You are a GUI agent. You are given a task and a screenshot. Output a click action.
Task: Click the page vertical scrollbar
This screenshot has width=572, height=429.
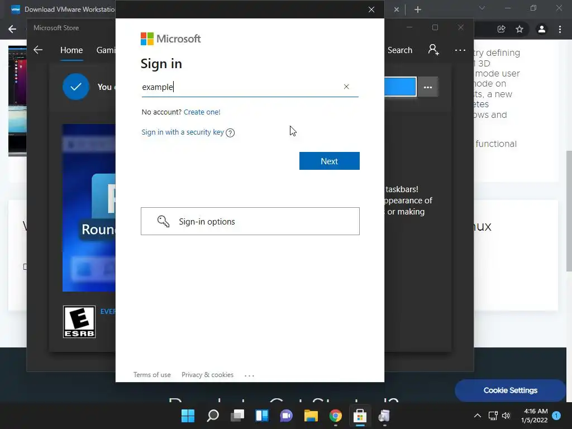pyautogui.click(x=569, y=211)
